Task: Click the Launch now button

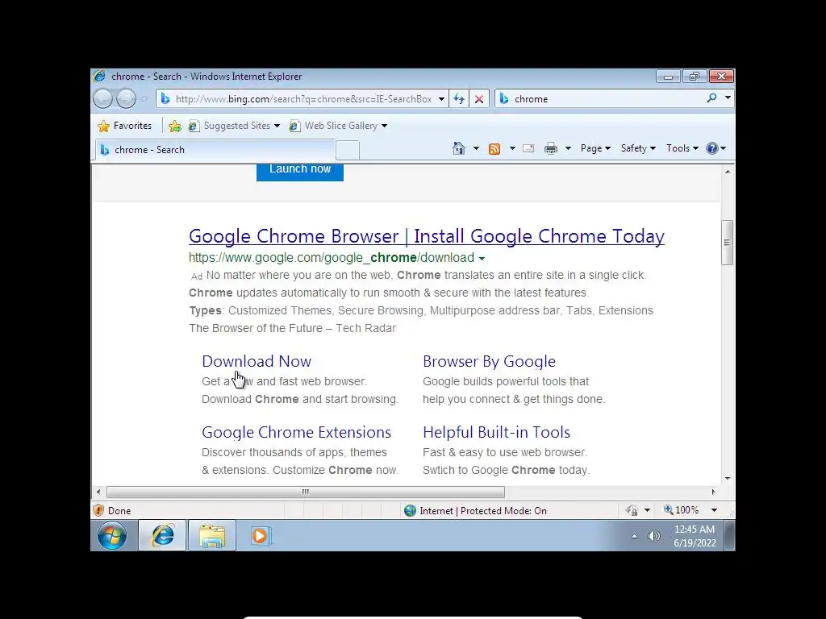Action: click(300, 171)
